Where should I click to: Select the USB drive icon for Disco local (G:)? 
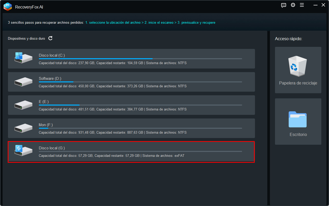point(24,151)
